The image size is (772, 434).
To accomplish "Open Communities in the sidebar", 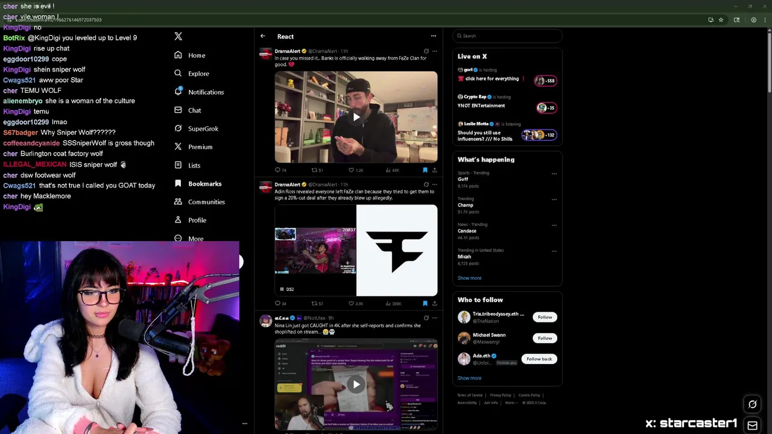I will (x=199, y=202).
